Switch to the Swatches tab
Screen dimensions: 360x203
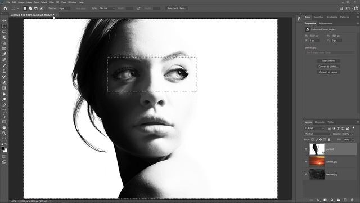tap(318, 17)
